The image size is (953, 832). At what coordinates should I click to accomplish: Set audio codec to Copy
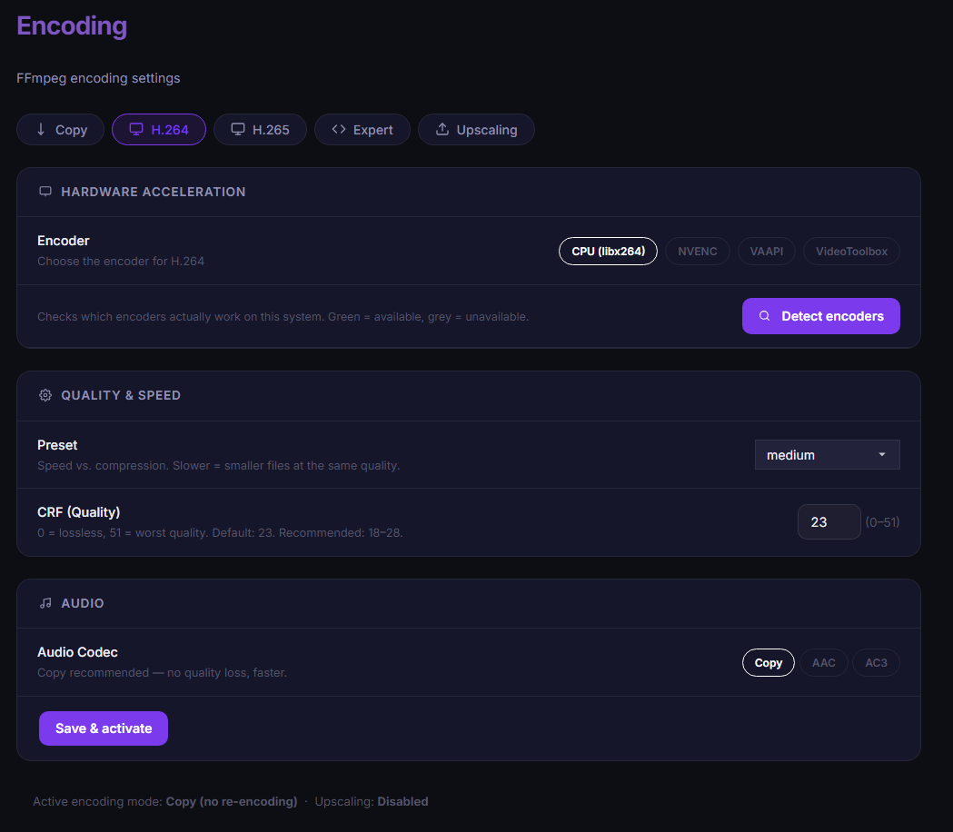coord(769,662)
